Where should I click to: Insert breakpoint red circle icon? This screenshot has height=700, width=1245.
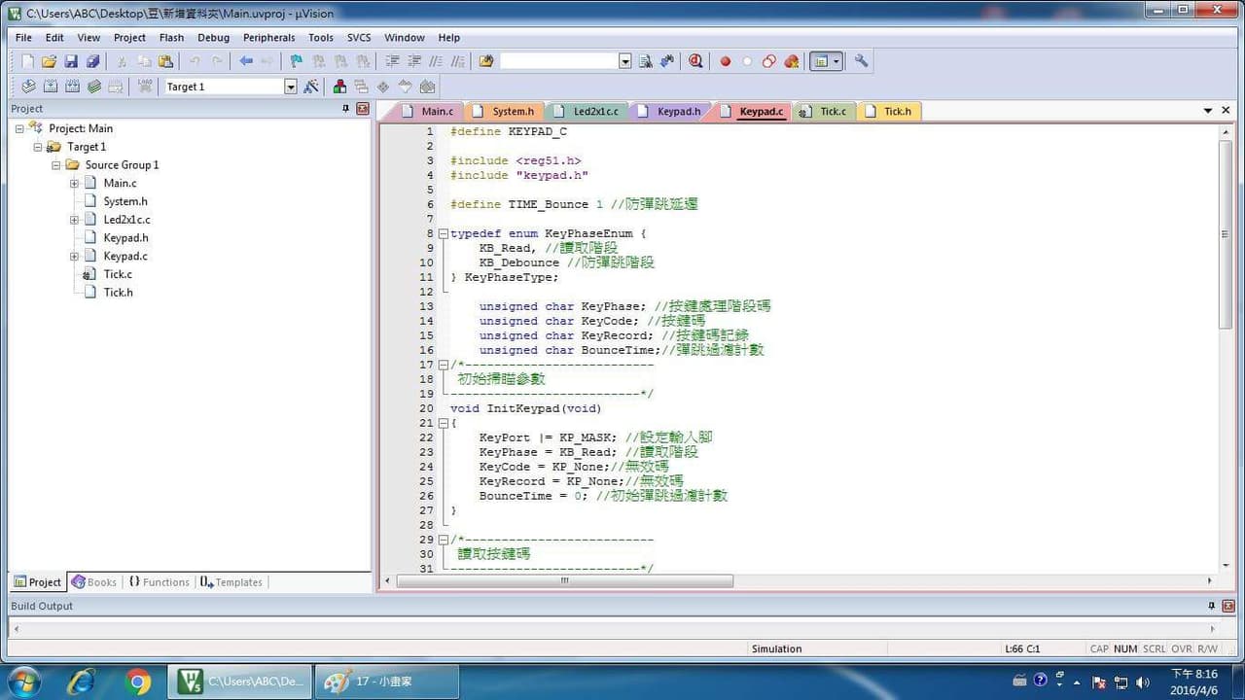(725, 61)
